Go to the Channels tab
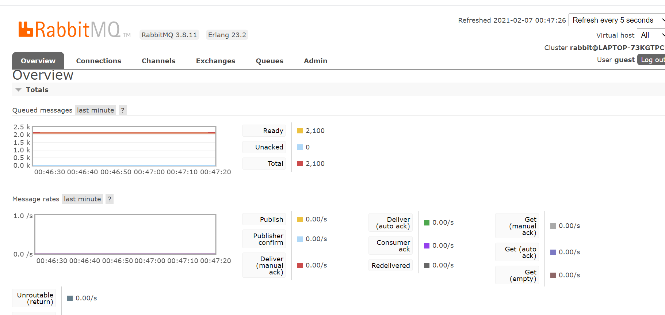665x315 pixels. click(158, 61)
